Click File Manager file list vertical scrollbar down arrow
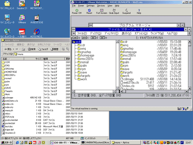The width and height of the screenshot is (193, 145). 190,88
